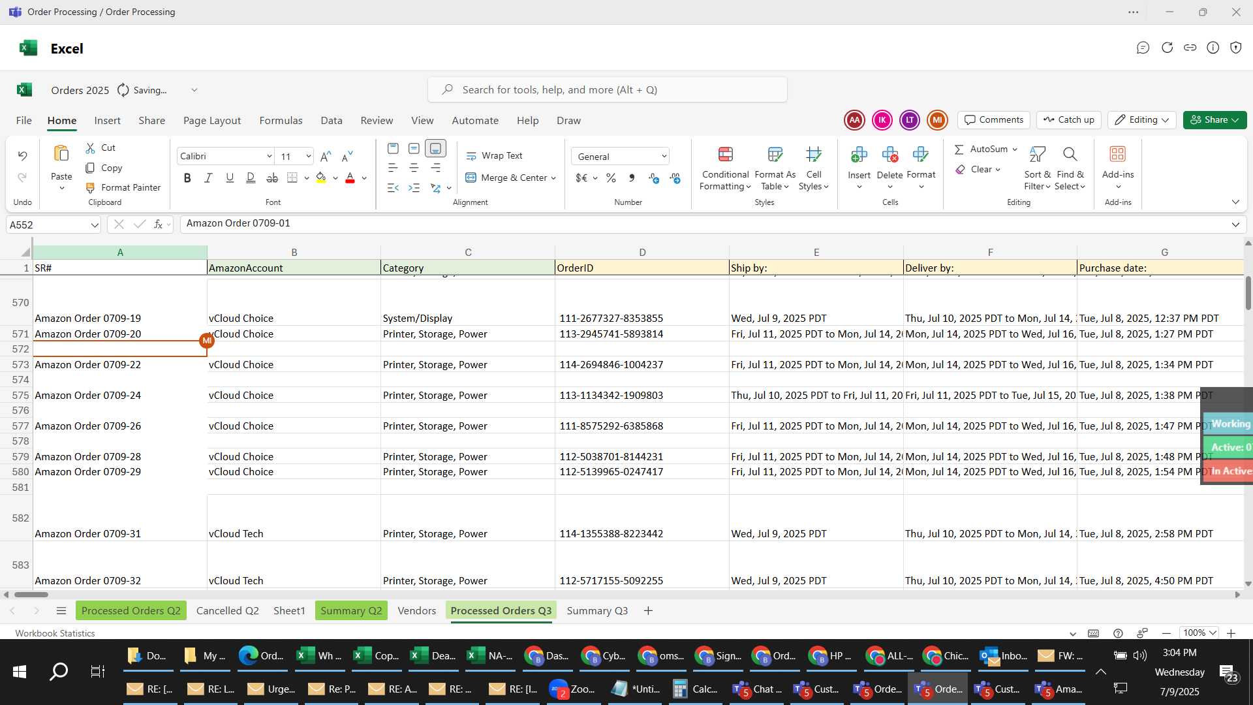Click the Insert cells icon
Screen dimensions: 1253x705
(859, 155)
